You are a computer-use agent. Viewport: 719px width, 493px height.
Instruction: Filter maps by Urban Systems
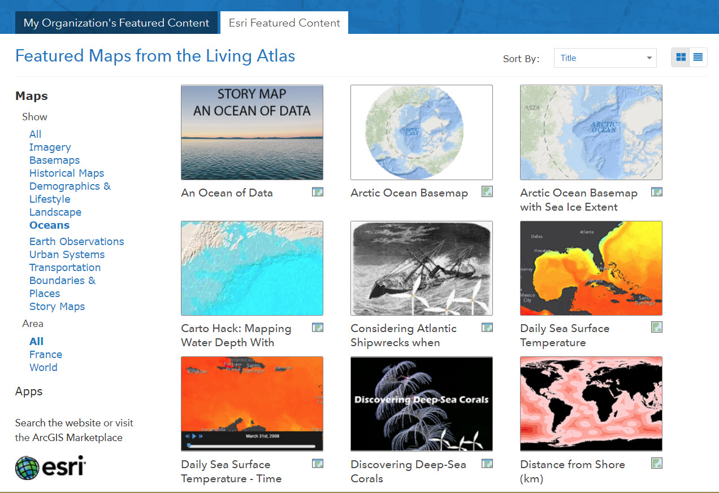67,254
